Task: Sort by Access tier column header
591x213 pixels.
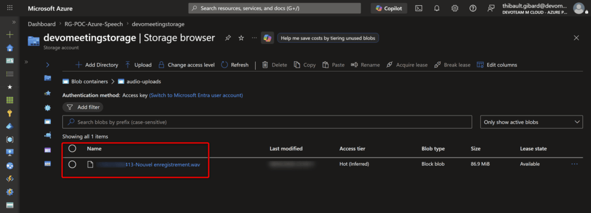Action: (x=353, y=148)
